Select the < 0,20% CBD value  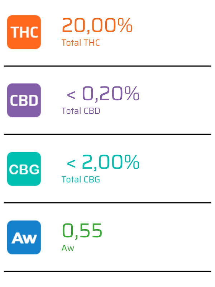click(103, 94)
